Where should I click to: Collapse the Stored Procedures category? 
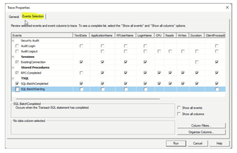tap(13, 67)
